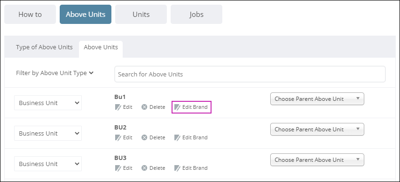Viewport: 400px width, 182px height.
Task: Click the Edit pencil icon for BU3
Action: (x=118, y=168)
